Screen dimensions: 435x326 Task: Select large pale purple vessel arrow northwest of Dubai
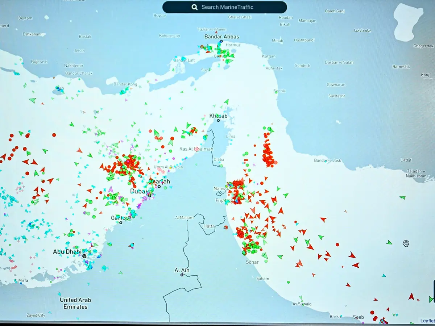[111, 189]
